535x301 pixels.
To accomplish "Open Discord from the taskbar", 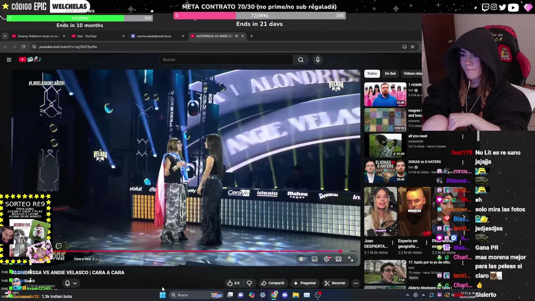I will 285,295.
